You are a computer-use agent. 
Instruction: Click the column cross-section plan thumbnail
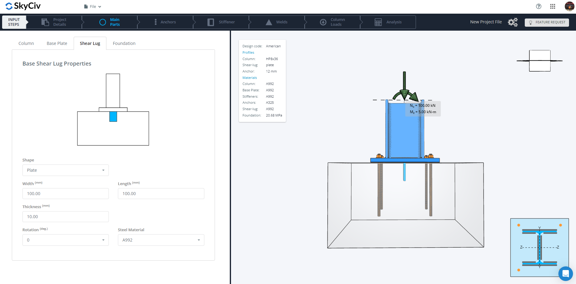540,248
